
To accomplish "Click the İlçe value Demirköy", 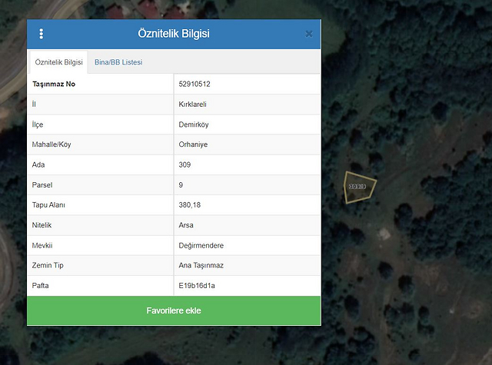I will pyautogui.click(x=194, y=124).
